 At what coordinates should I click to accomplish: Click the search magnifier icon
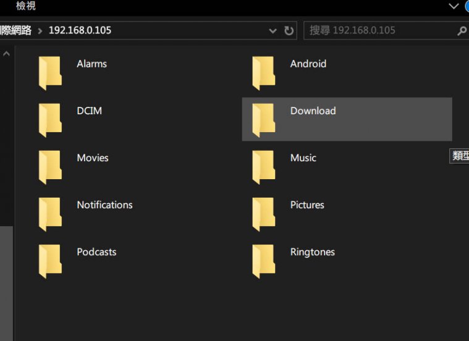tap(461, 30)
